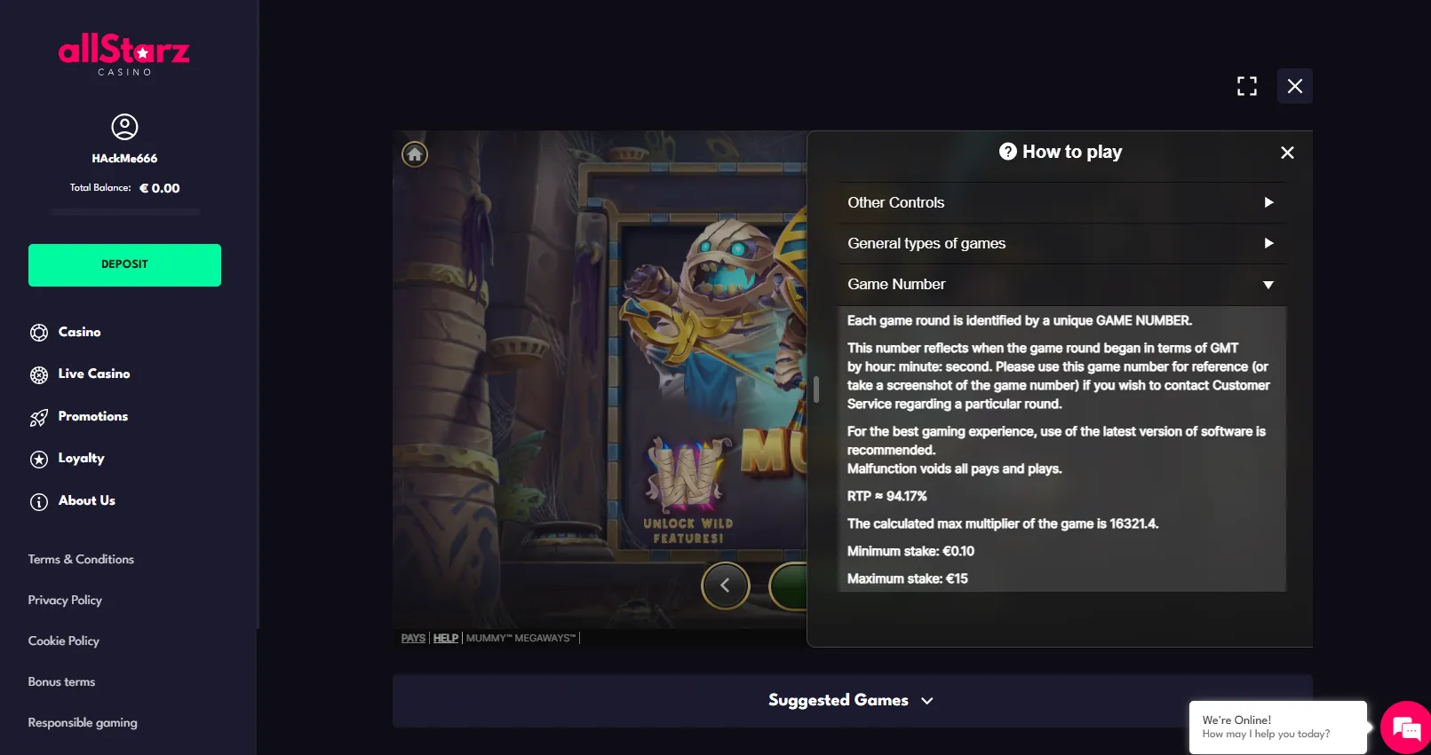Collapse the Game Number section
Image resolution: width=1431 pixels, height=755 pixels.
1062,284
